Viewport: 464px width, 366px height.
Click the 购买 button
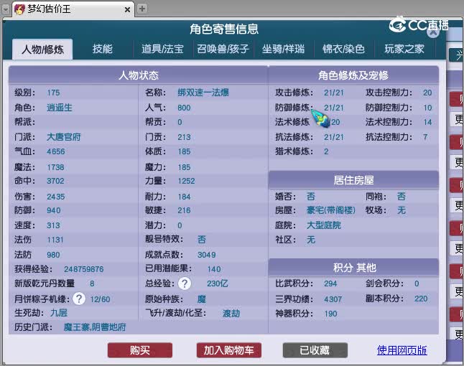pos(139,350)
